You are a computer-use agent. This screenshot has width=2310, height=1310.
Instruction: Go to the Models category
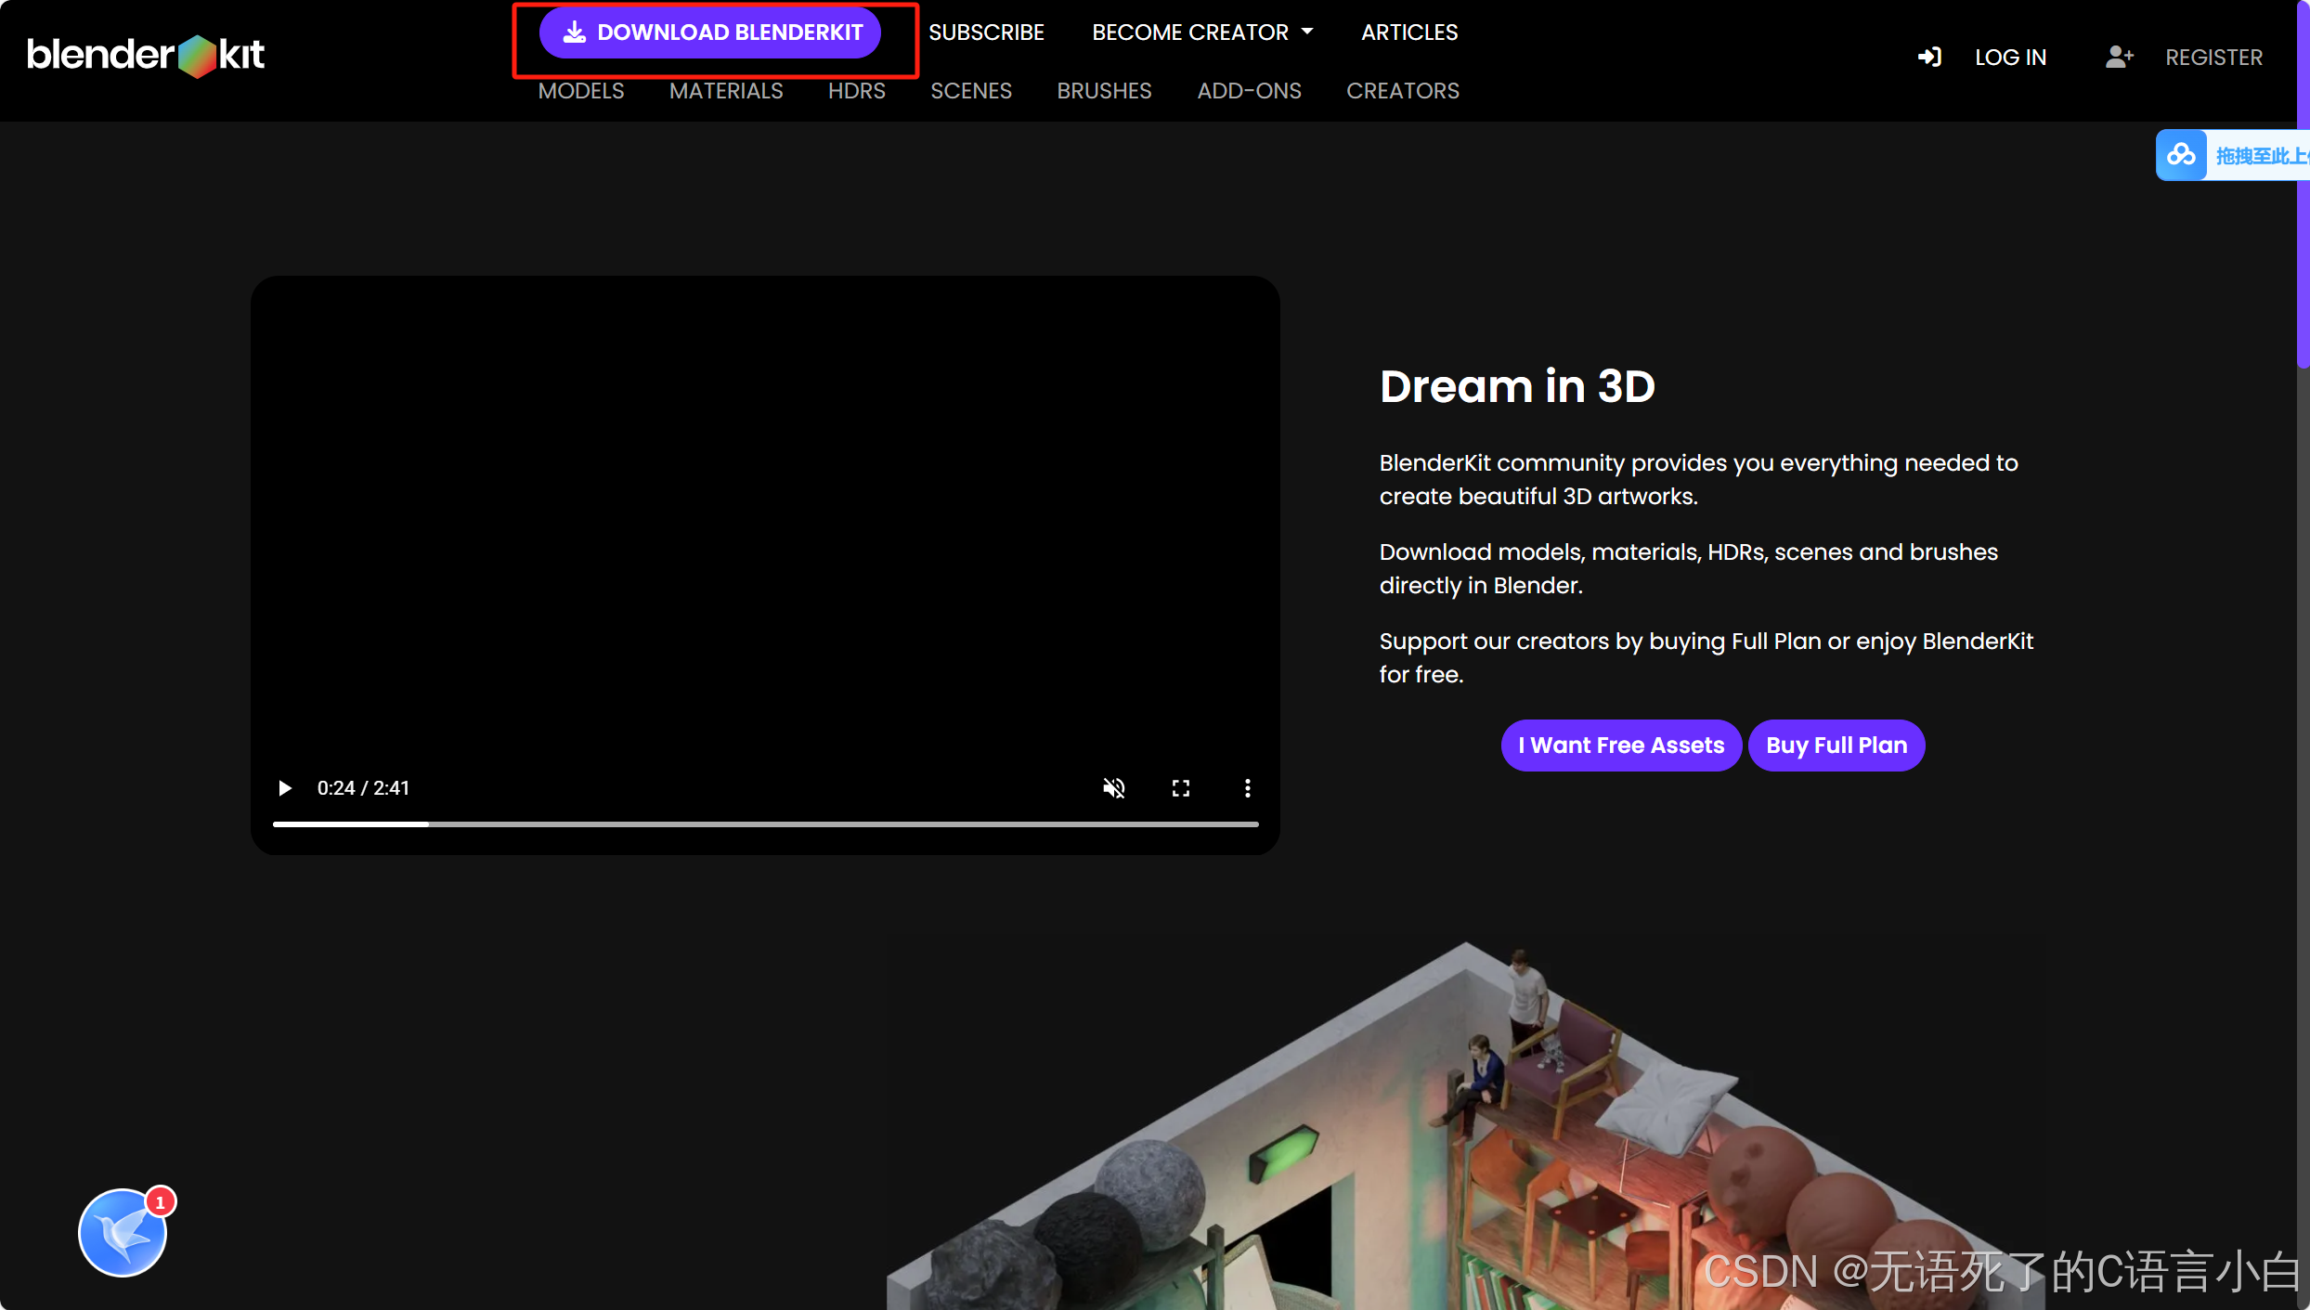click(x=581, y=91)
